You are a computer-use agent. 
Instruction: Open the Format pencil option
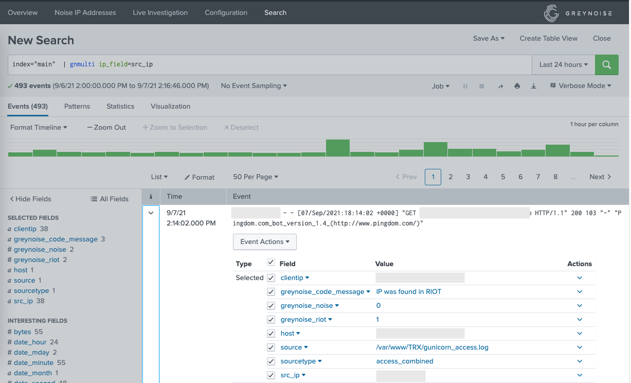(x=200, y=177)
